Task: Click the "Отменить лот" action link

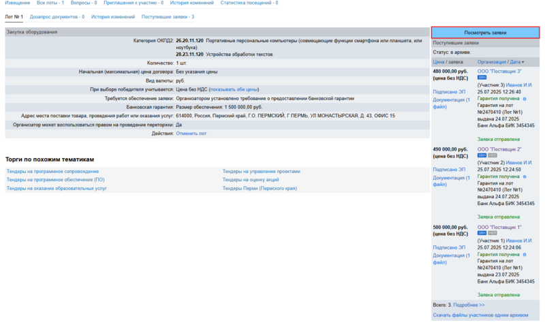Action: tap(191, 134)
